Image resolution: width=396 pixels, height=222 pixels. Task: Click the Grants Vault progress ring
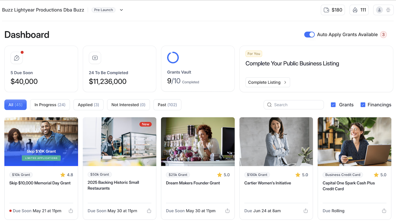point(173,57)
